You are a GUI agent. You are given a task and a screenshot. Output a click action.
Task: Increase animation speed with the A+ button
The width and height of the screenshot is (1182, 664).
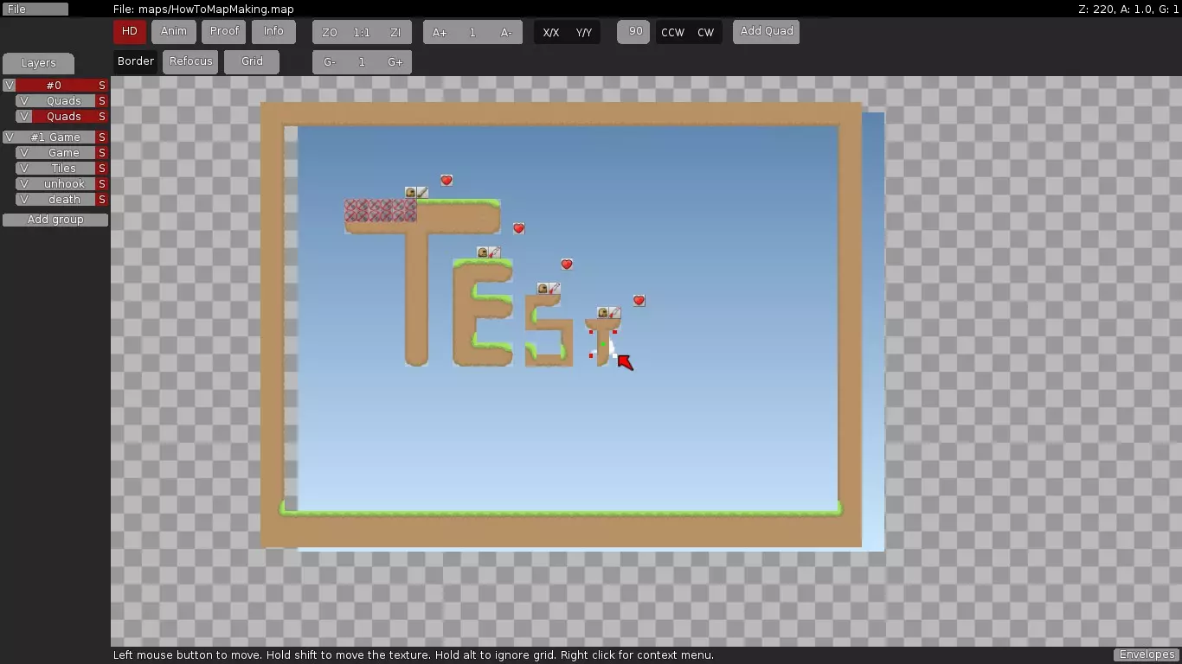440,33
